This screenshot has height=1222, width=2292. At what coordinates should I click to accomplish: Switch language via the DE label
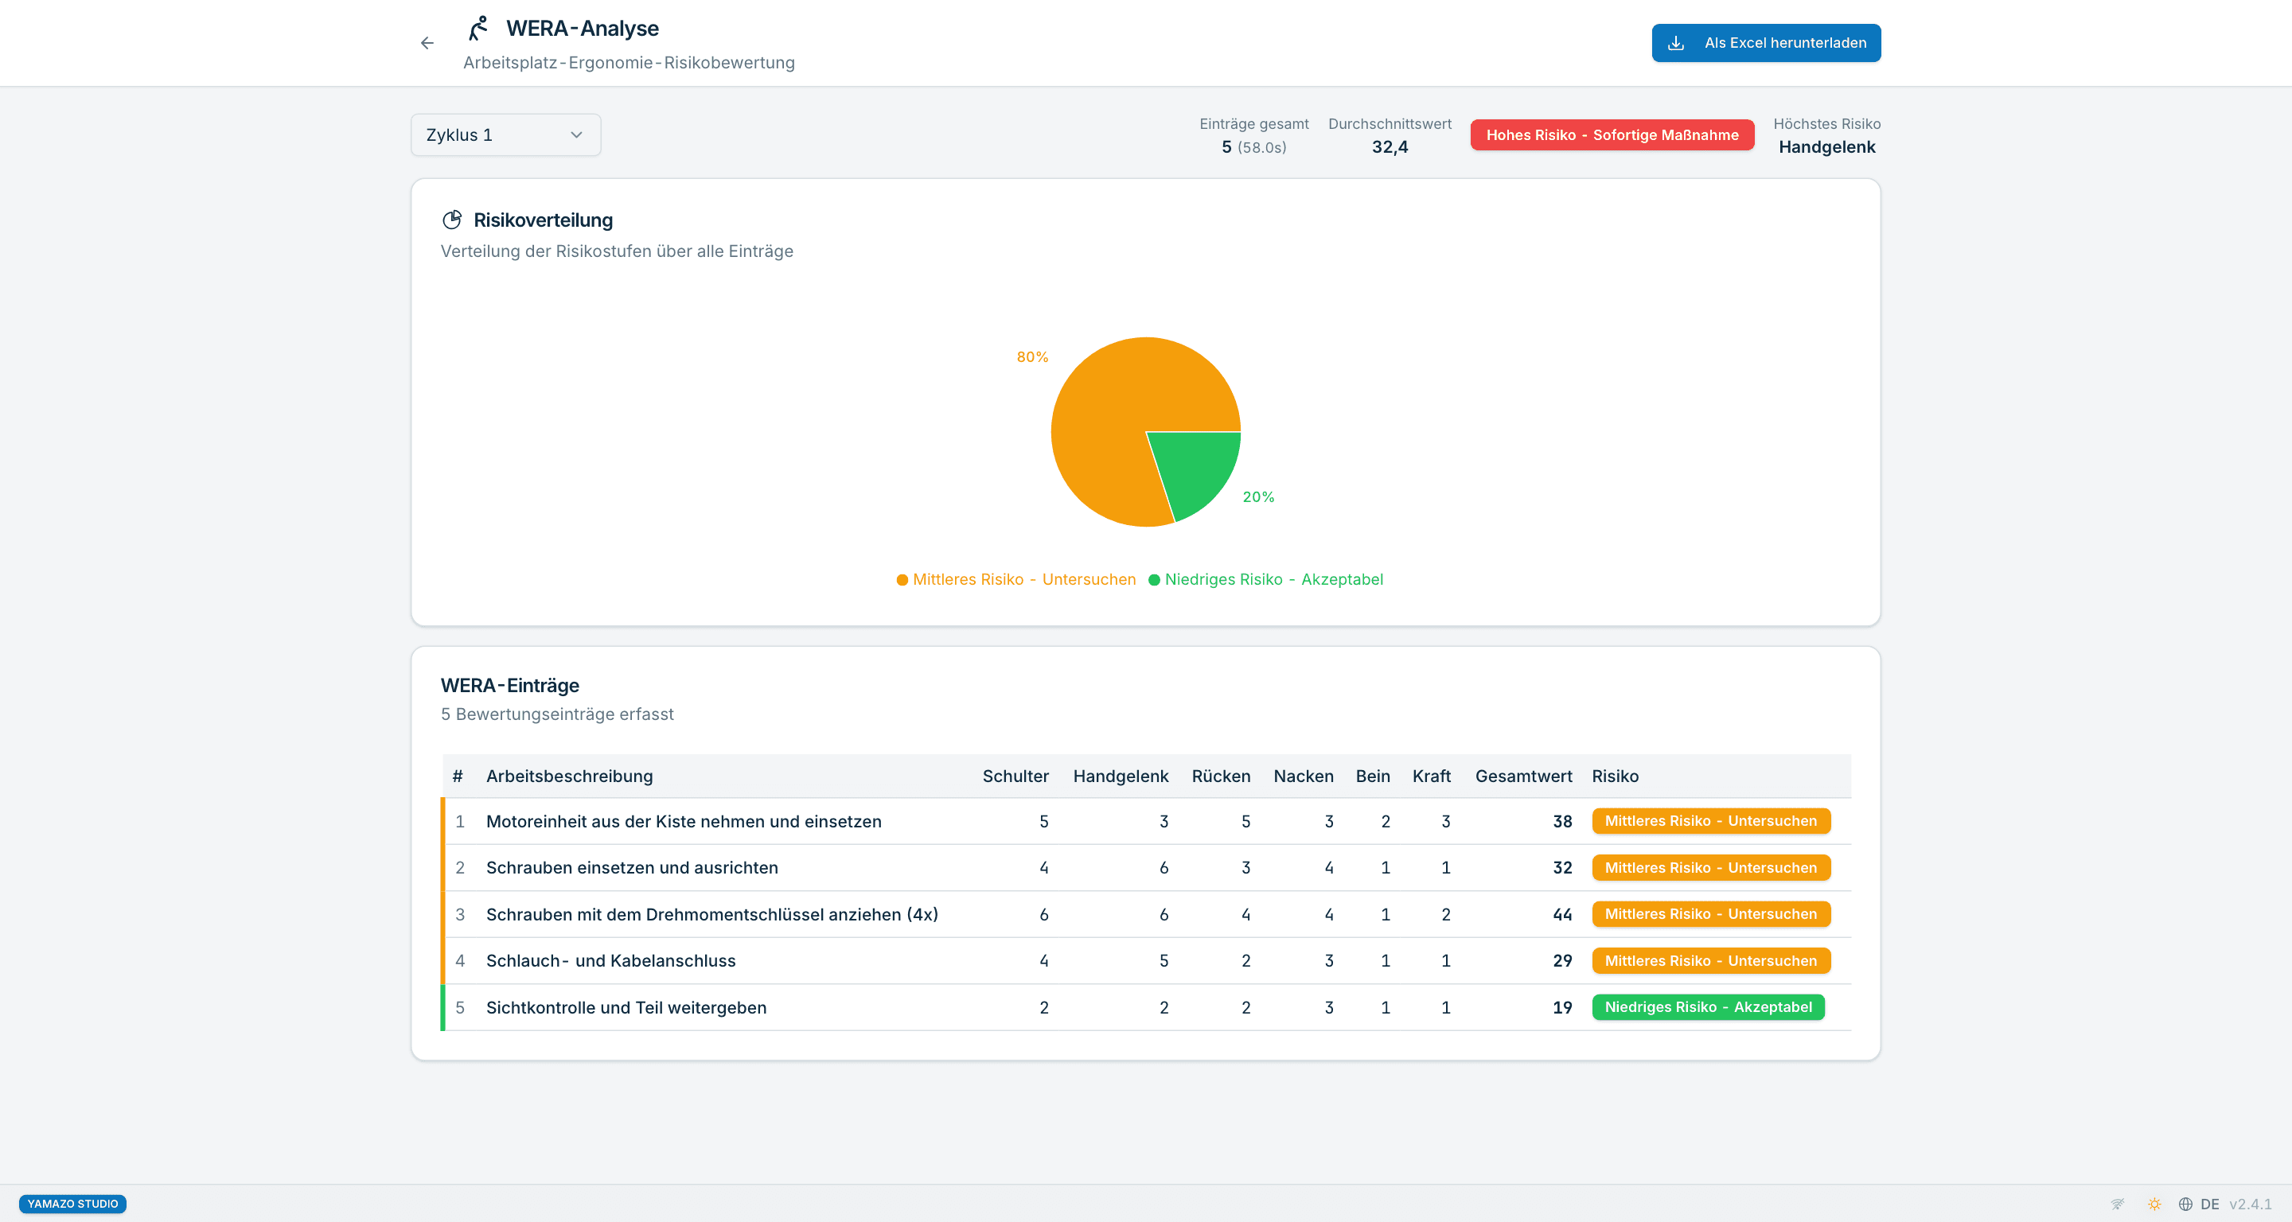point(2209,1204)
